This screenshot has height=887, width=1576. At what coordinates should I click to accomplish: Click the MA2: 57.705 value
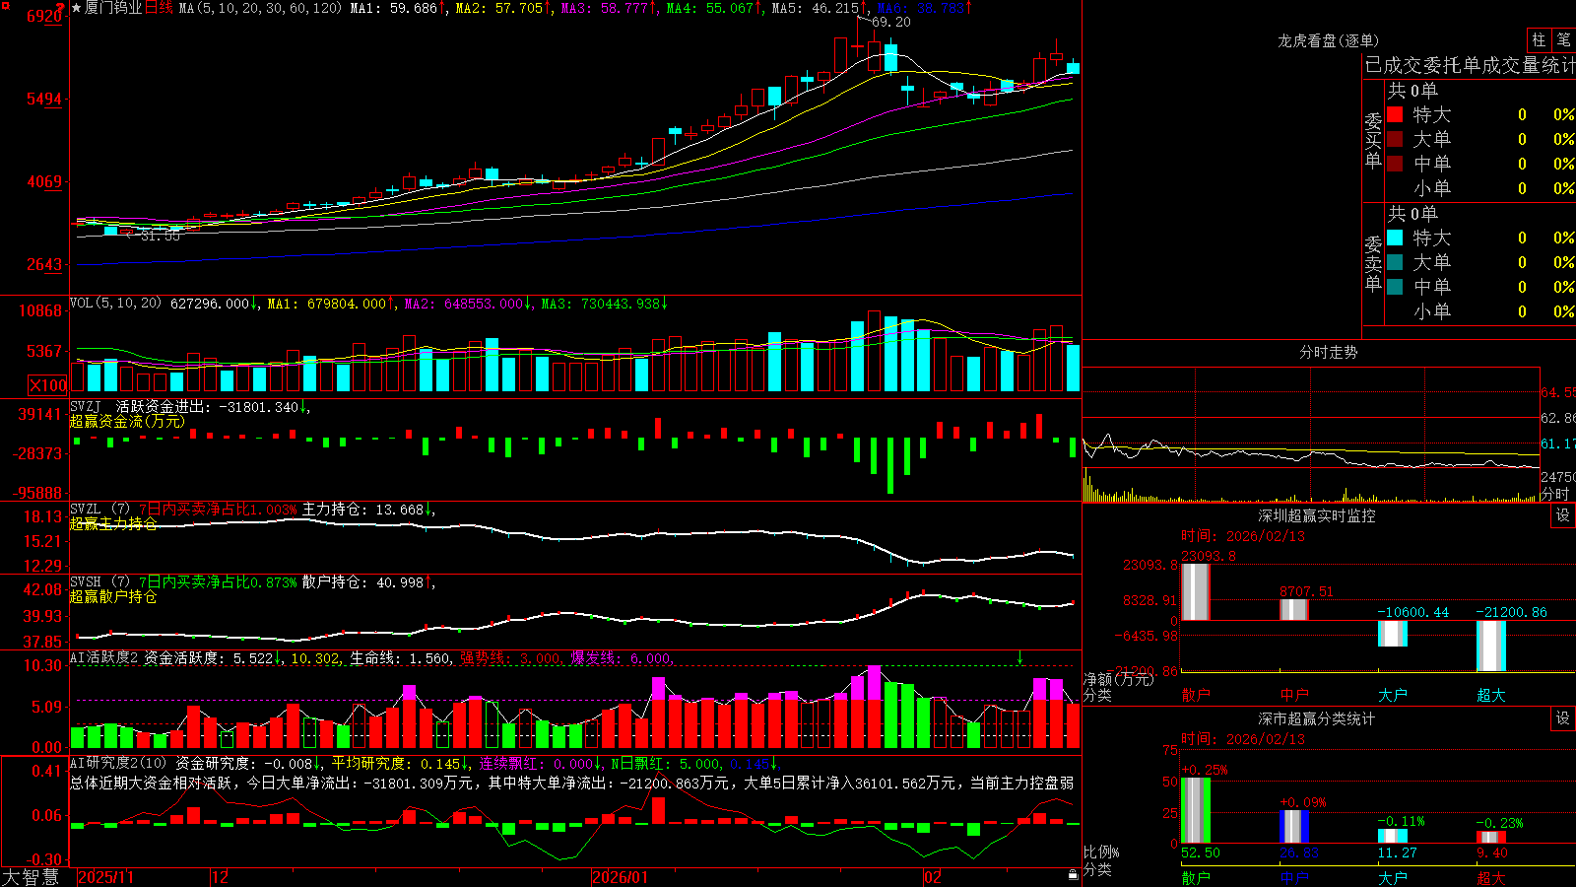[499, 8]
